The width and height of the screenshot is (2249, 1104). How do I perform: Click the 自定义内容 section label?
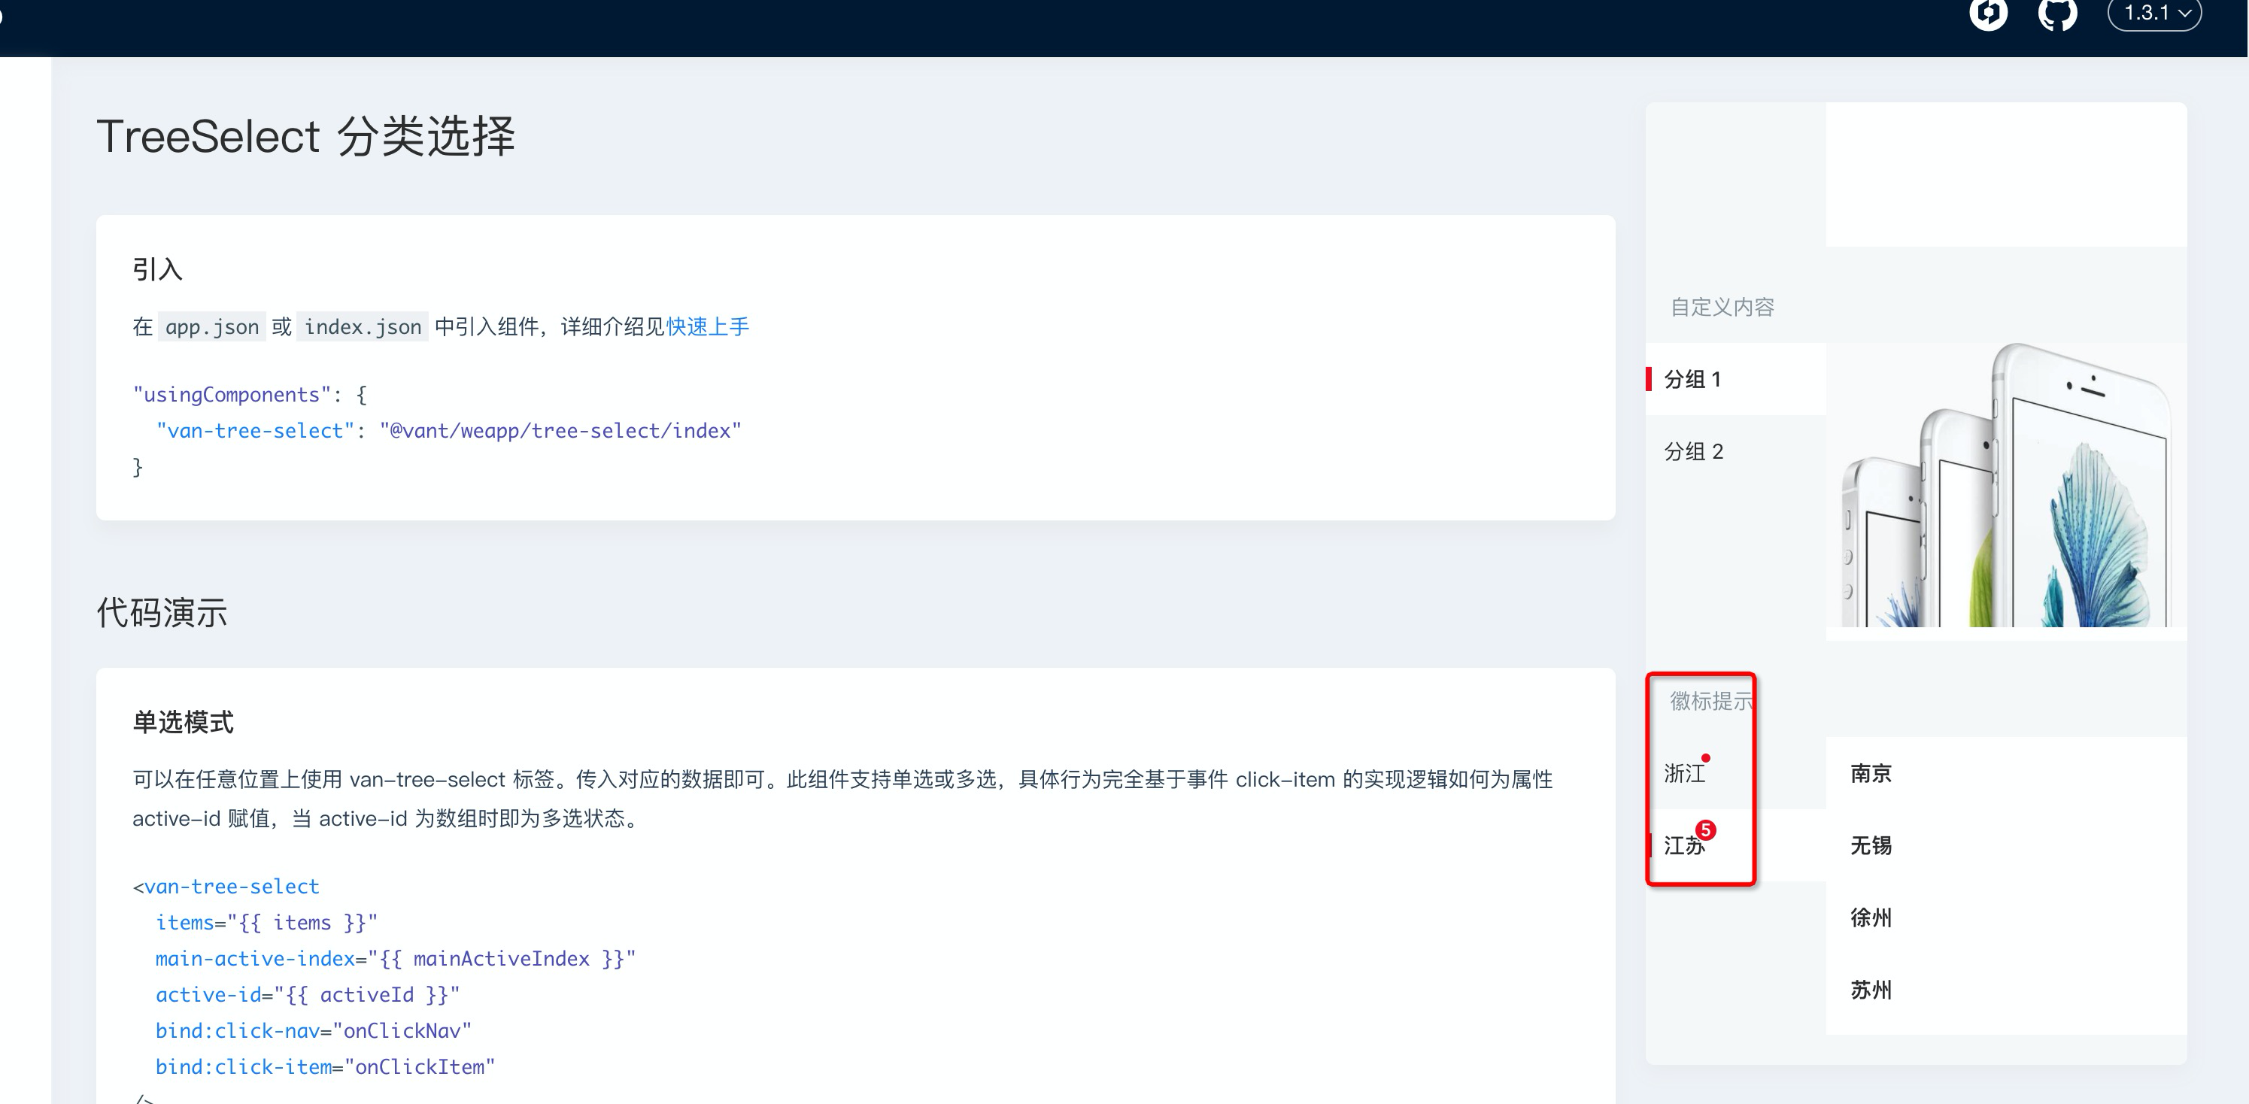coord(1722,307)
